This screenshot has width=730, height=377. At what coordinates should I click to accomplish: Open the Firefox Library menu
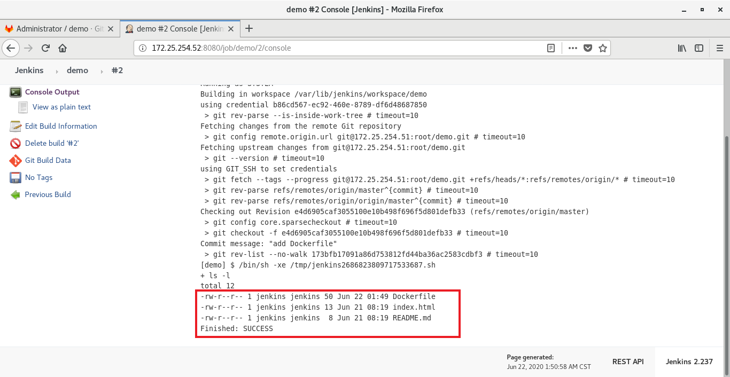pos(682,48)
